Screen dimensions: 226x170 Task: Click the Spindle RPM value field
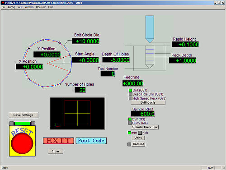coord(142,114)
